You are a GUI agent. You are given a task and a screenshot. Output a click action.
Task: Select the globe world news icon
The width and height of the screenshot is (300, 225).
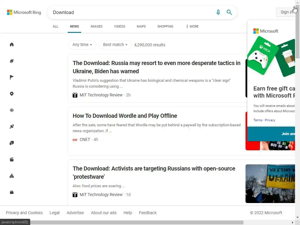pyautogui.click(x=12, y=110)
